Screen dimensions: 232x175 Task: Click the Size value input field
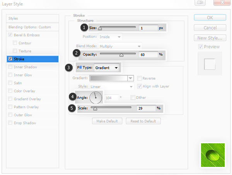[148, 28]
